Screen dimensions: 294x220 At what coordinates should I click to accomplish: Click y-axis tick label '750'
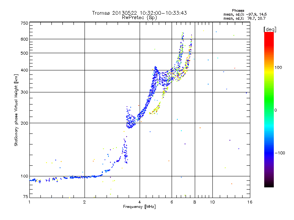click(24, 23)
